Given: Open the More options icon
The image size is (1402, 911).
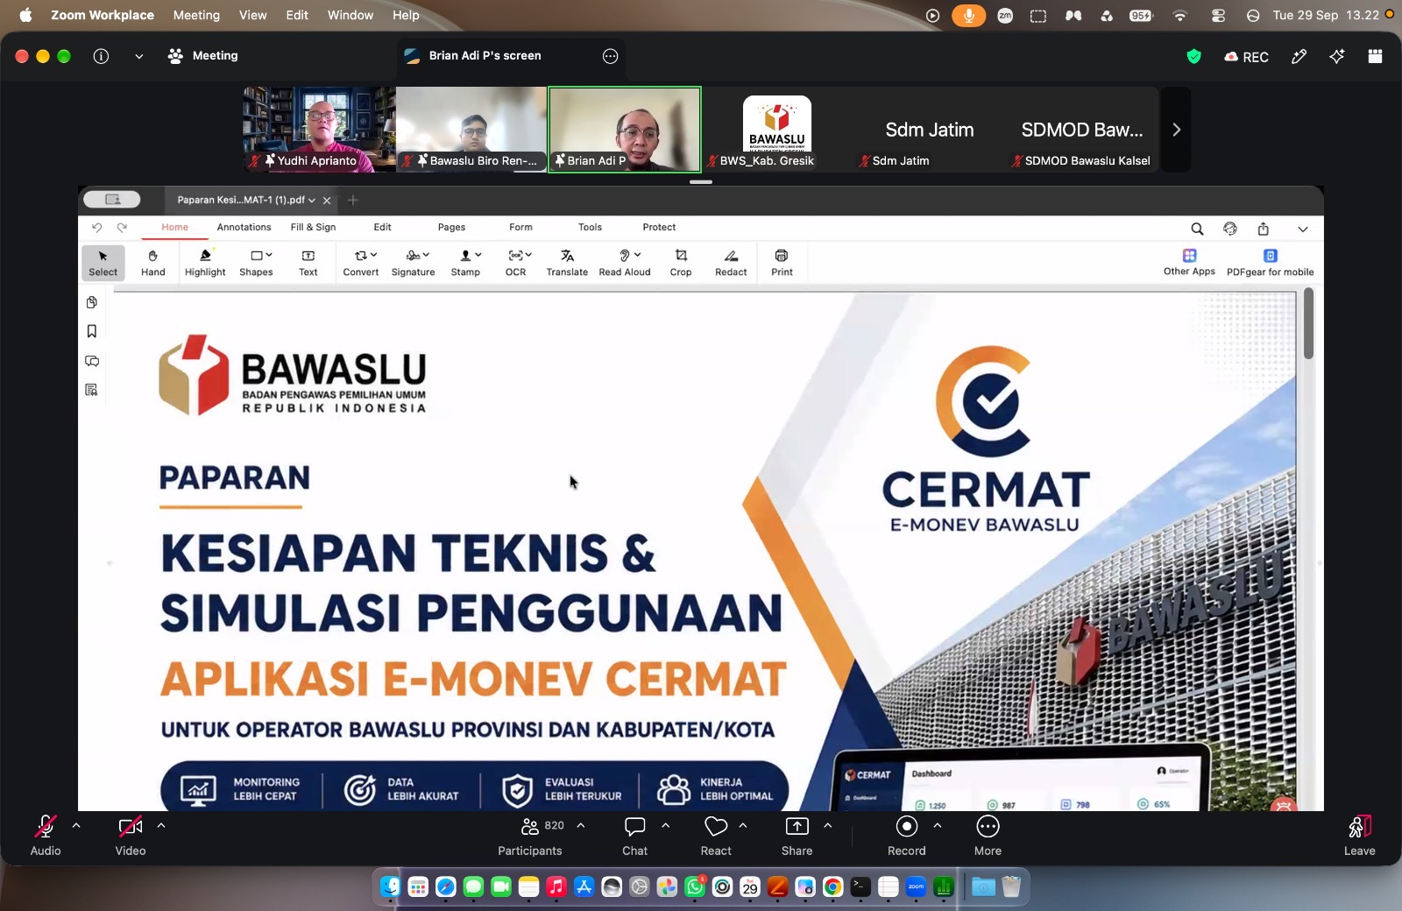Looking at the screenshot, I should (x=988, y=826).
